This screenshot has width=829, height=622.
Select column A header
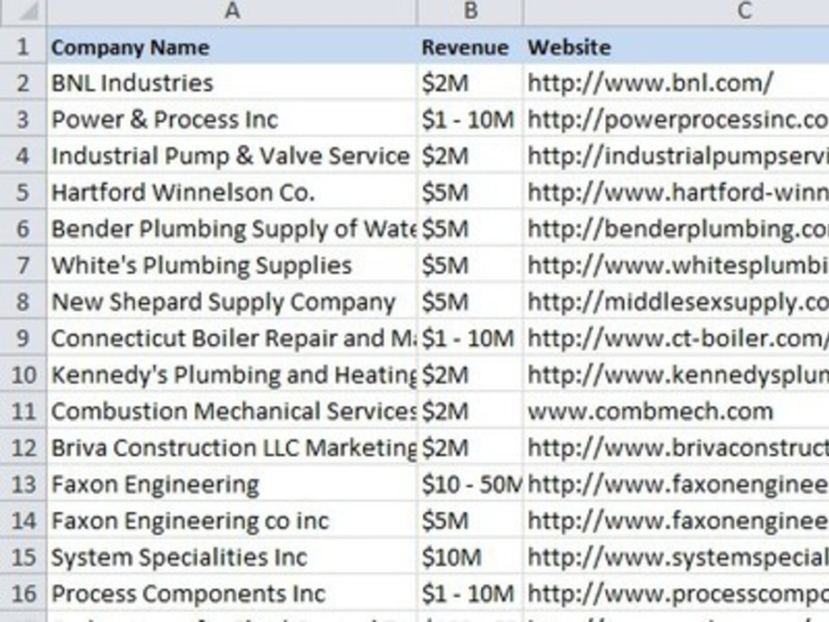click(x=232, y=12)
